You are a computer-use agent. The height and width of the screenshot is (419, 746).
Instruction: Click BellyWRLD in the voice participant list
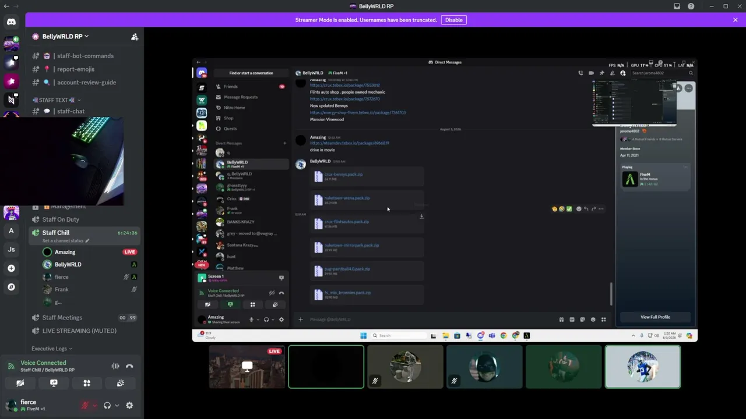68,265
